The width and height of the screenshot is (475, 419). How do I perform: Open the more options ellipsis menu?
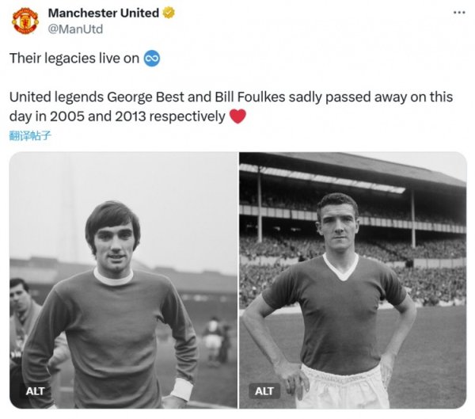point(458,13)
